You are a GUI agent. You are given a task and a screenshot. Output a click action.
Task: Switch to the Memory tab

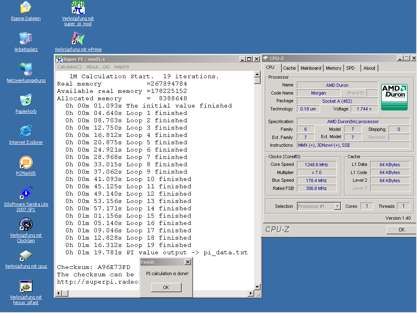(334, 68)
